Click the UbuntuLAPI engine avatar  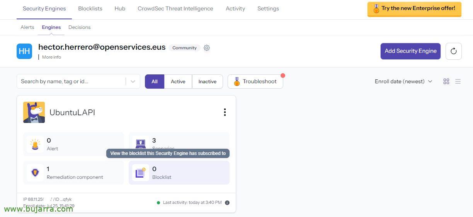[x=34, y=112]
